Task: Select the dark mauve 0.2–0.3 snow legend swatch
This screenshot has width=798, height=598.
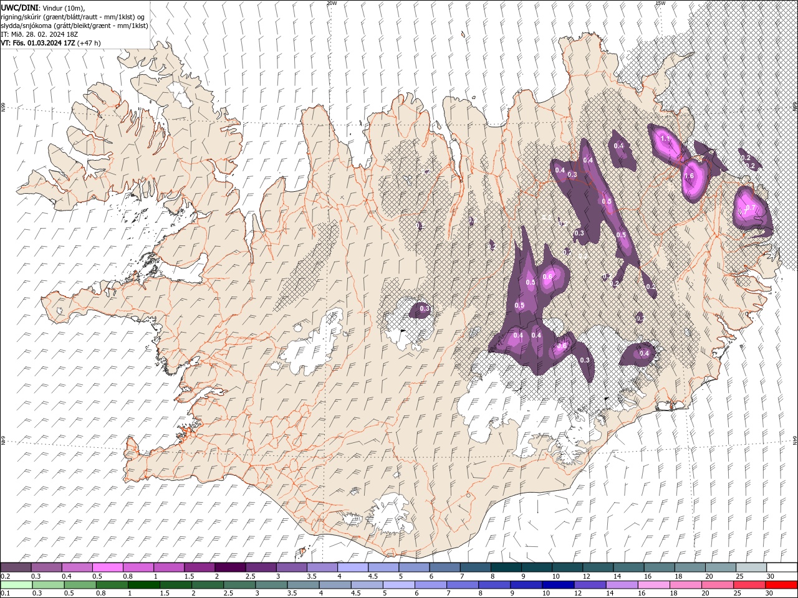Action: [16, 567]
